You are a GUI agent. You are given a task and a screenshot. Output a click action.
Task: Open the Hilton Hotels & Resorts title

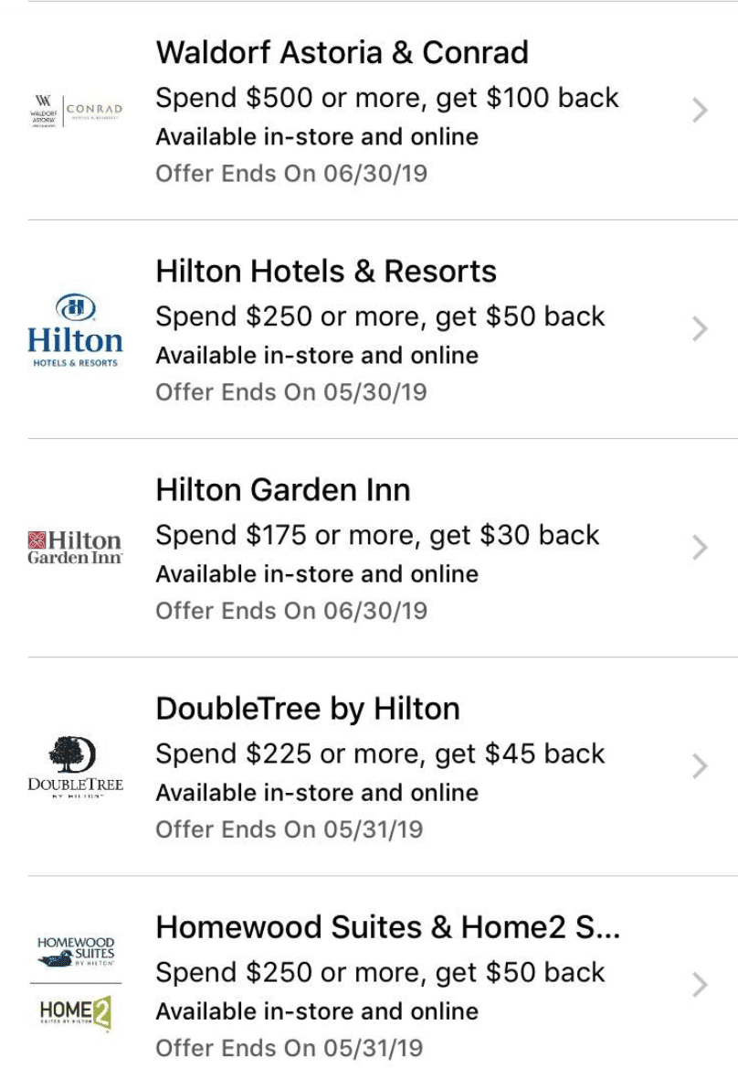(x=326, y=271)
